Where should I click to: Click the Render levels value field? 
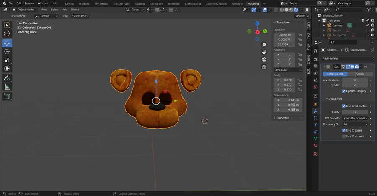tap(355, 85)
